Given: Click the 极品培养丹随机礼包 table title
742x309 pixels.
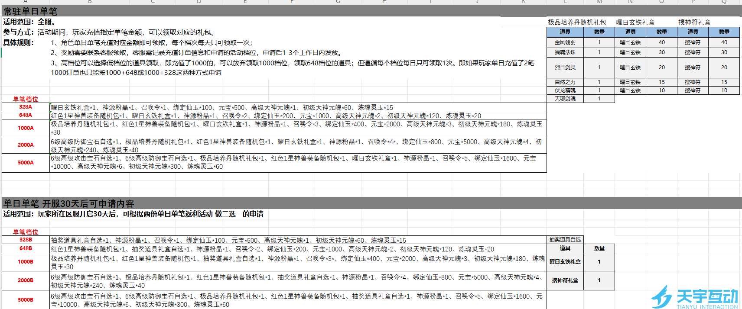Looking at the screenshot, I should [x=577, y=22].
